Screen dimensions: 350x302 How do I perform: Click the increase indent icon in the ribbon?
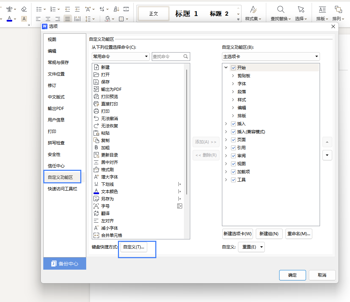[77, 9]
